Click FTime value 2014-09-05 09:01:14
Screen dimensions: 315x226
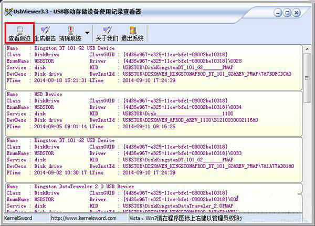point(60,127)
